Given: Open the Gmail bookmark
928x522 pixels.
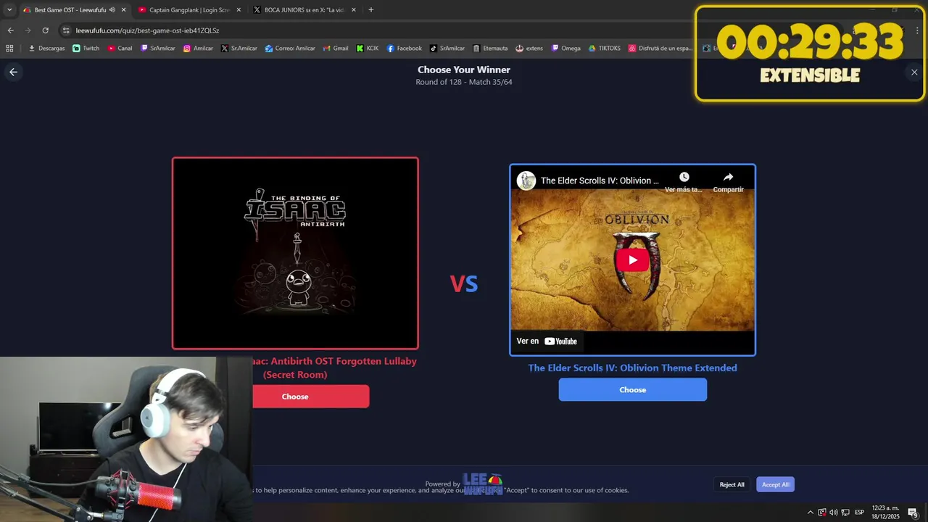Looking at the screenshot, I should pyautogui.click(x=336, y=49).
